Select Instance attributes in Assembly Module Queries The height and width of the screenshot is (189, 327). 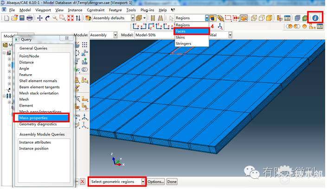tap(35, 142)
